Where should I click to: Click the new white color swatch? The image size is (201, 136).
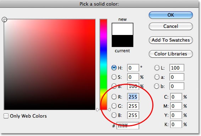(123, 29)
